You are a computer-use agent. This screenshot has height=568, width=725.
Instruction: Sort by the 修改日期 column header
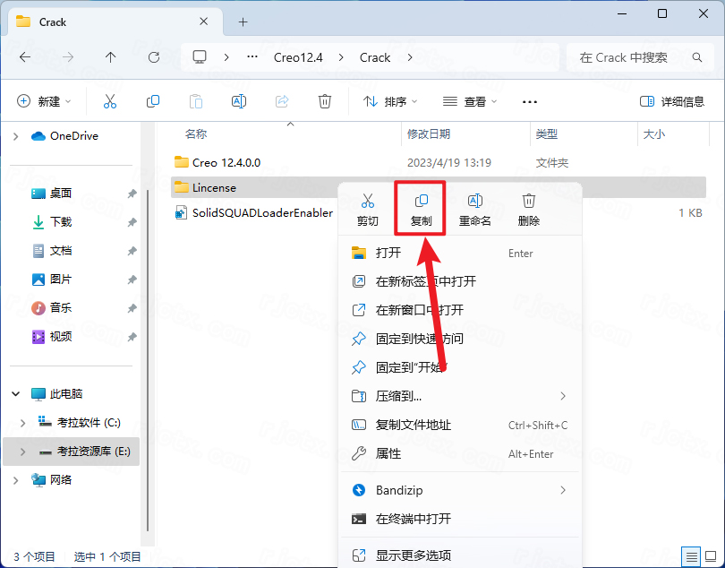(x=429, y=134)
